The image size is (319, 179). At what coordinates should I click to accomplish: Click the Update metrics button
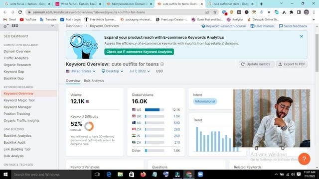pos(256,64)
